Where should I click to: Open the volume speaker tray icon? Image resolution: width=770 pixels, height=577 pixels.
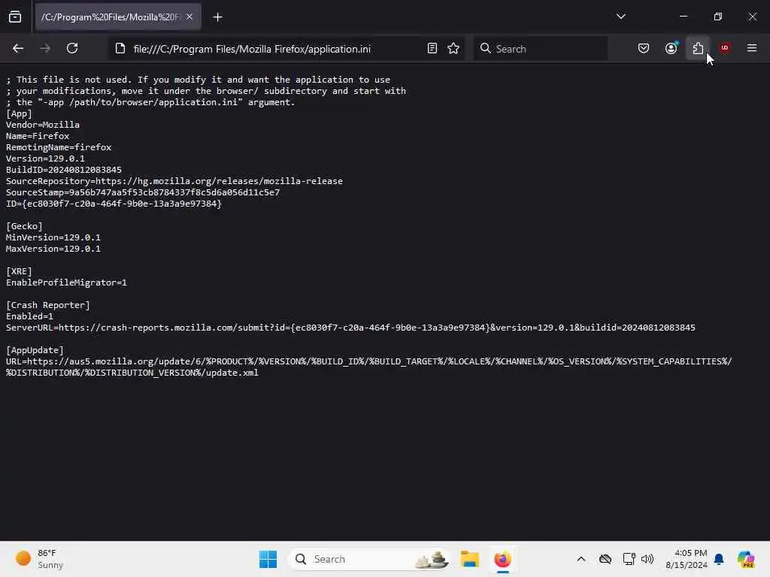(647, 559)
